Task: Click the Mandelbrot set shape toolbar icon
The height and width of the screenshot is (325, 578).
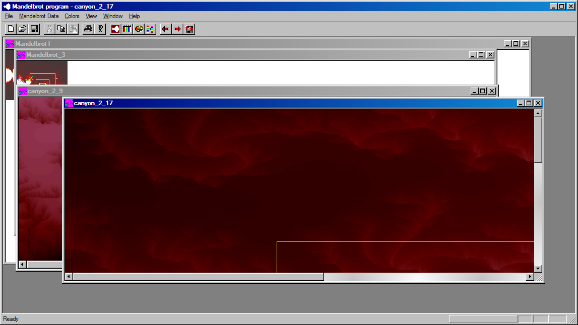Action: coord(115,29)
